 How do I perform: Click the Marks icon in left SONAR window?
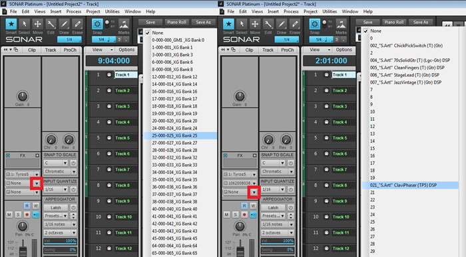124,24
